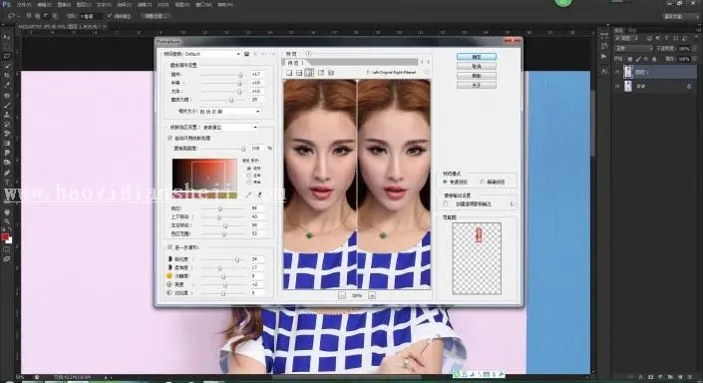Click the zoom out minus button below preview
This screenshot has height=383, width=703.
click(x=342, y=295)
